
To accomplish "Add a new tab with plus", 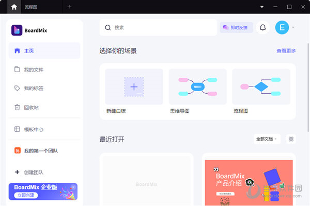I will click(69, 7).
